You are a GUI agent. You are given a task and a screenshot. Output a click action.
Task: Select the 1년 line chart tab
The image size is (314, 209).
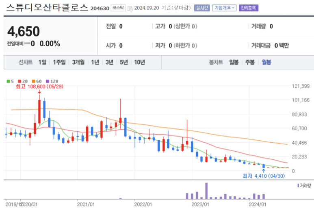coord(95,62)
